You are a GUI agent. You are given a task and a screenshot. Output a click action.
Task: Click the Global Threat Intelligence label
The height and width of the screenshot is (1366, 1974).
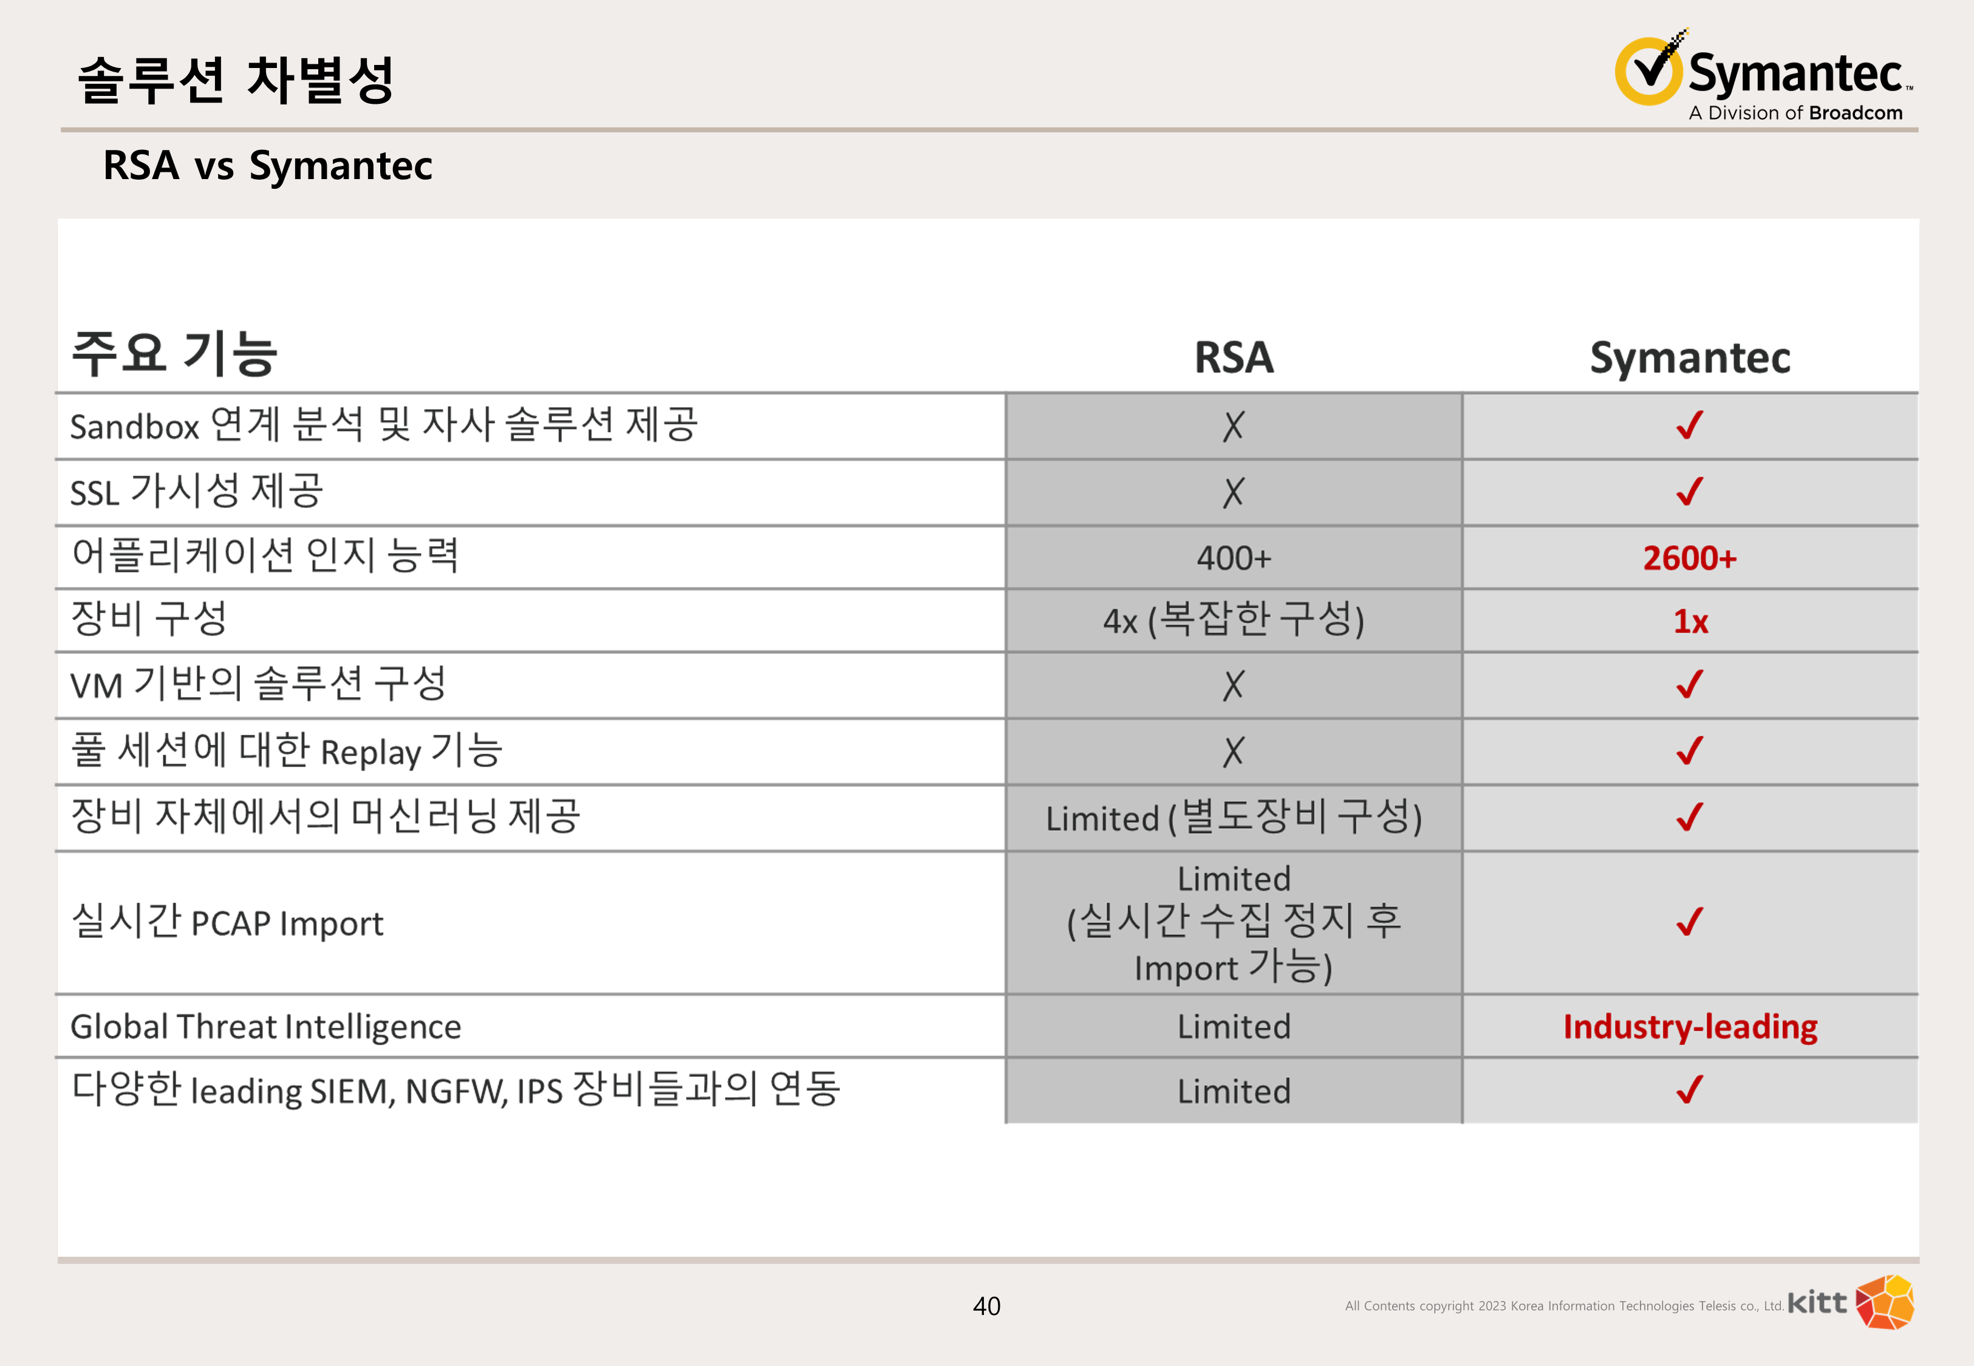(x=265, y=1027)
